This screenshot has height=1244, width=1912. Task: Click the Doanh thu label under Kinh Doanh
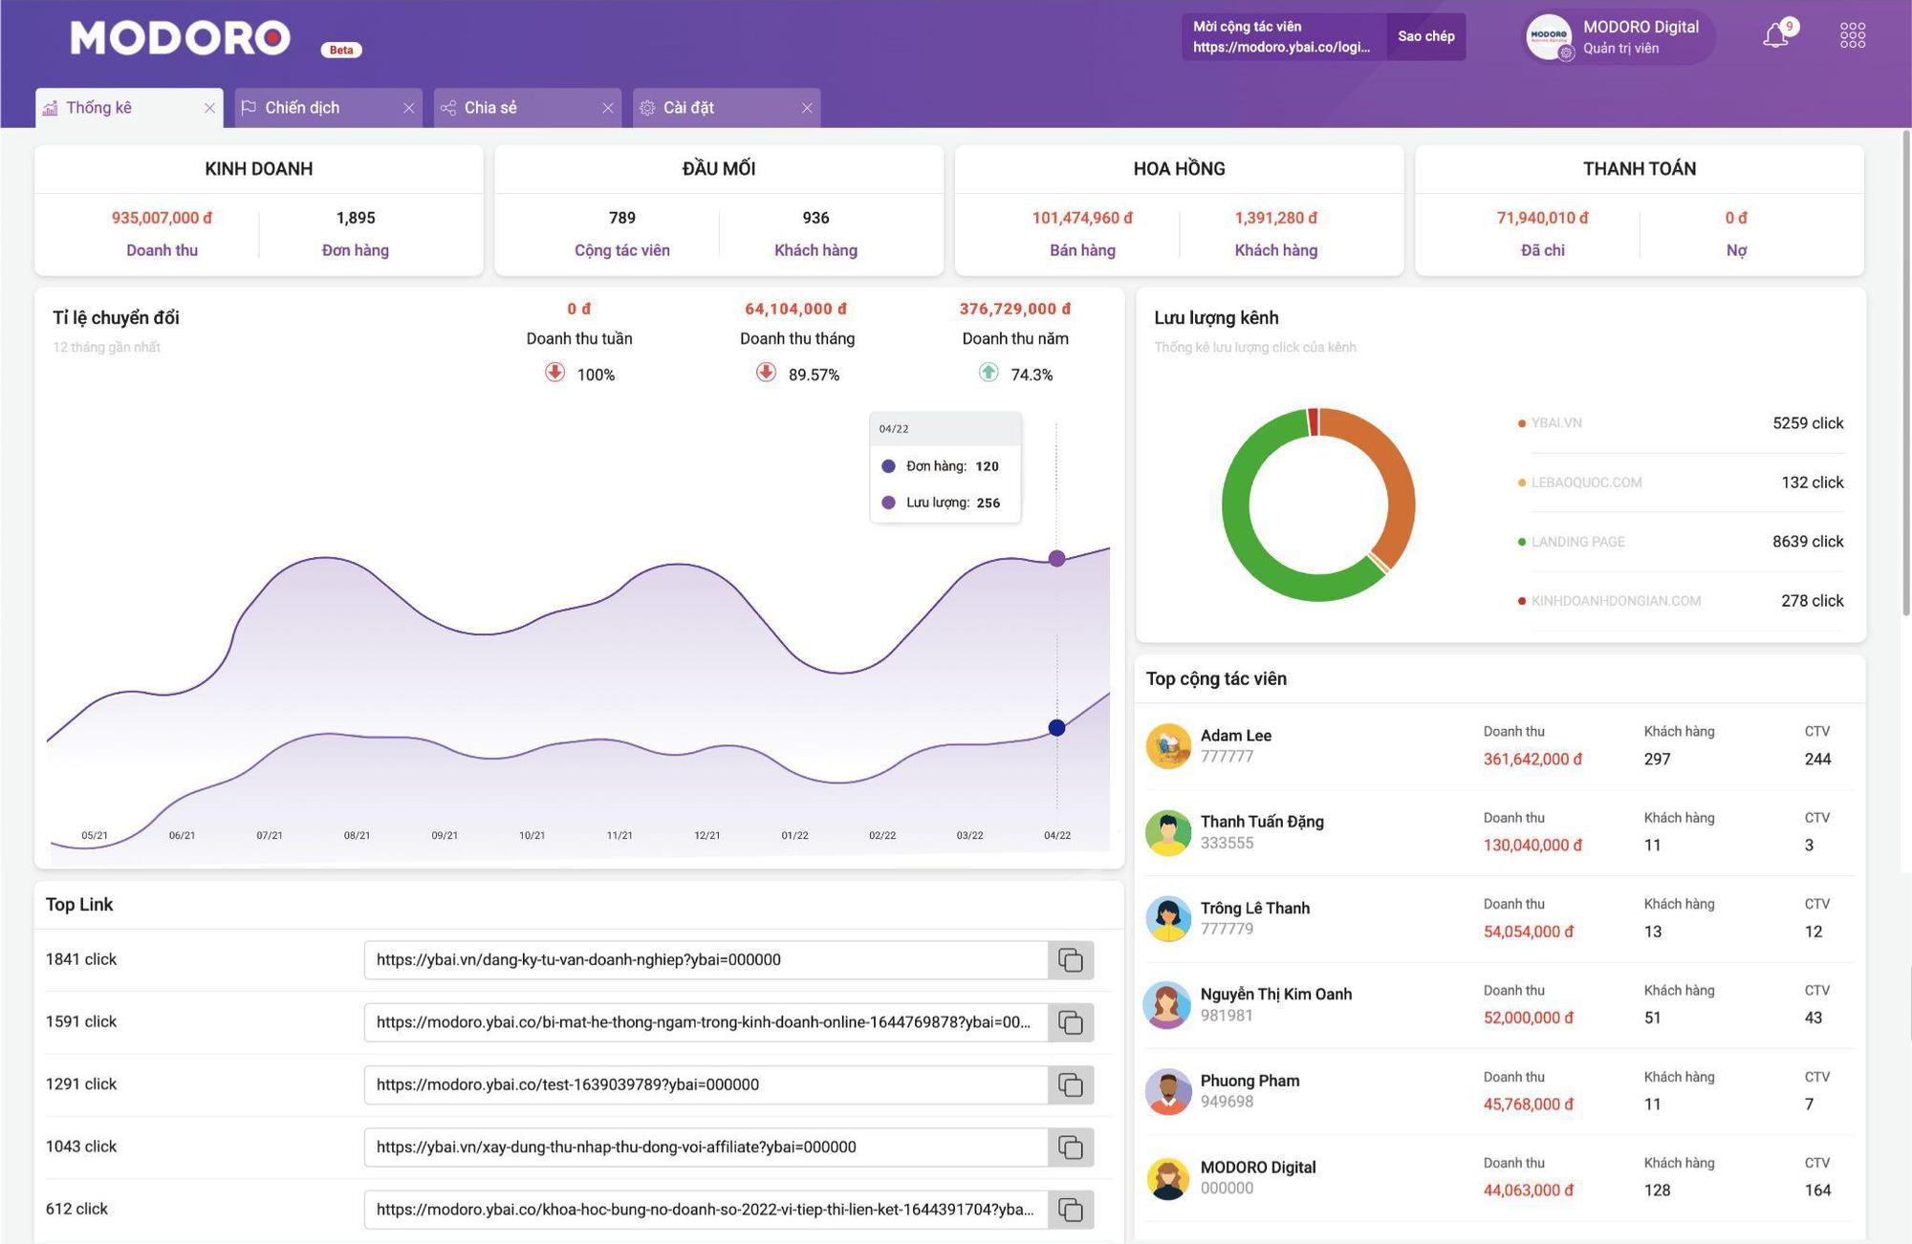pos(162,250)
